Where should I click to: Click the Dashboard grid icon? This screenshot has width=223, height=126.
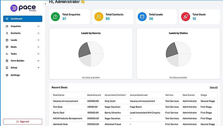pos(7,19)
